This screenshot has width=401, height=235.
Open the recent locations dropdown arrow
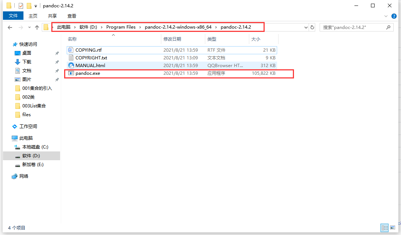29,27
